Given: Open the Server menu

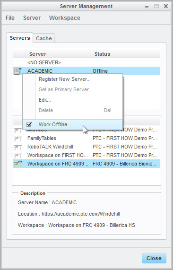Looking at the screenshot, I should (x=32, y=18).
